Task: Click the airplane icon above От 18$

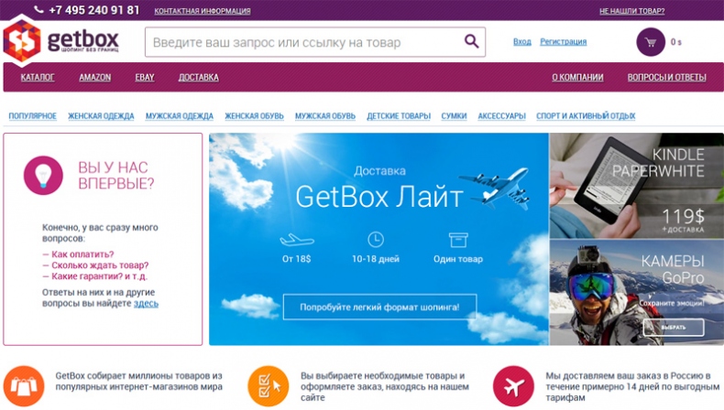Action: [296, 240]
